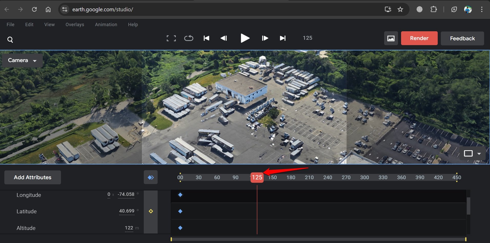Click the red Render button
The height and width of the screenshot is (243, 490).
tap(419, 38)
